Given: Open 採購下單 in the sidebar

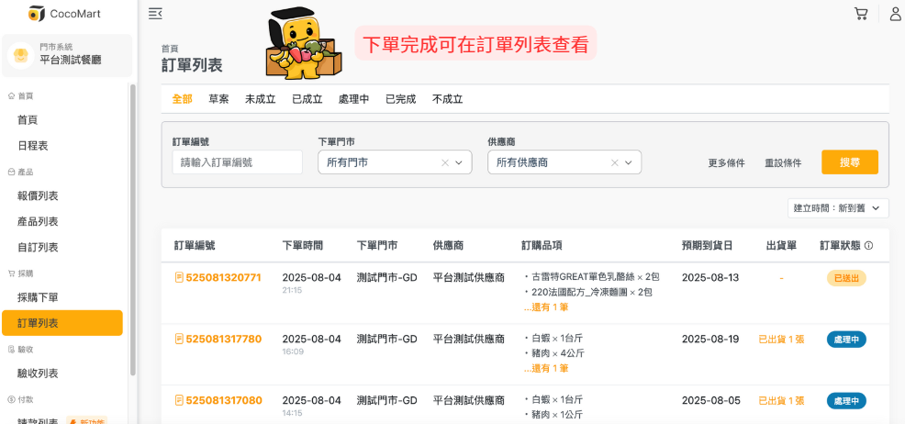Looking at the screenshot, I should click(62, 297).
